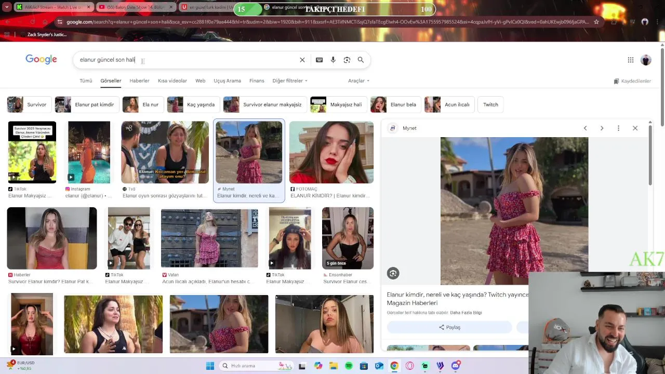
Task: Filter results by Makyajsız hali chip
Action: coord(338,104)
